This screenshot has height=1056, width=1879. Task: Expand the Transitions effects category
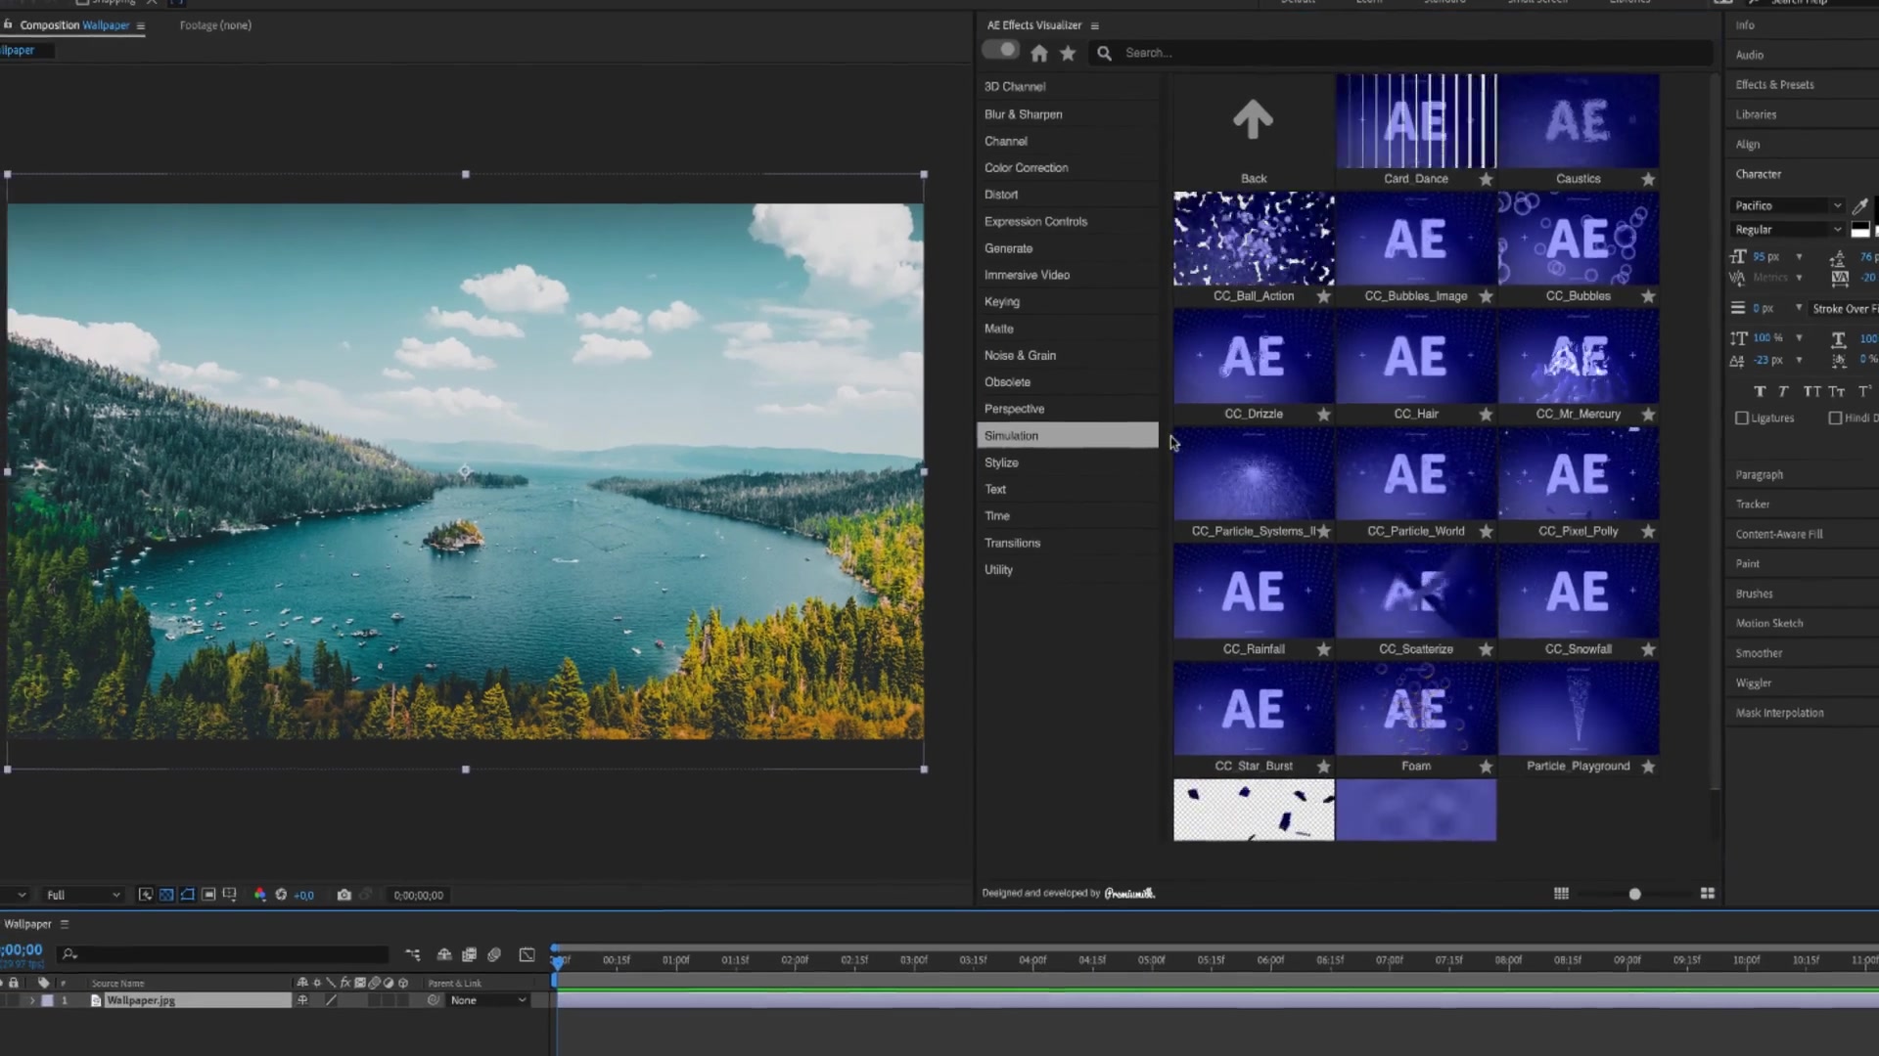click(1013, 542)
